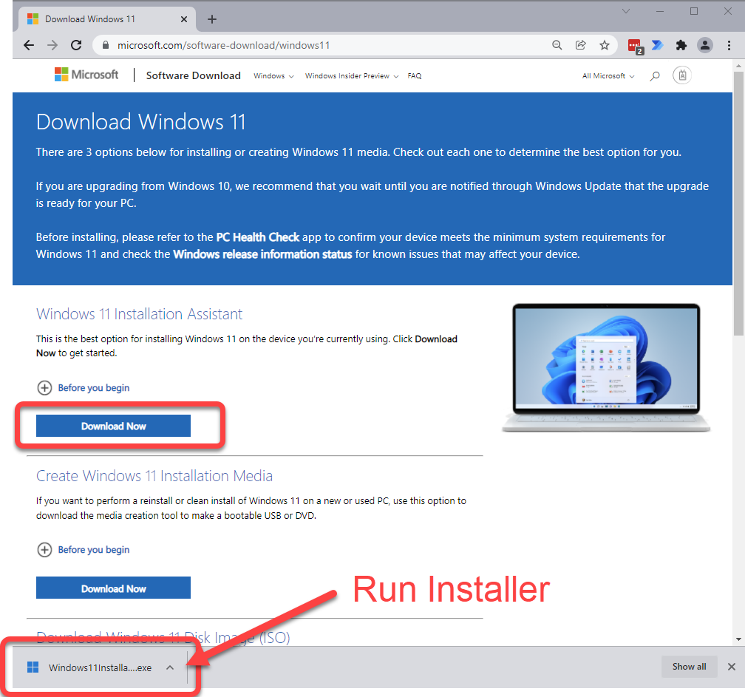Click the scrollbar up arrow

[x=738, y=66]
